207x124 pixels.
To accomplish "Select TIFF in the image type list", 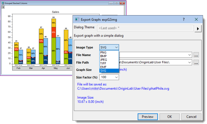I will (x=109, y=63).
